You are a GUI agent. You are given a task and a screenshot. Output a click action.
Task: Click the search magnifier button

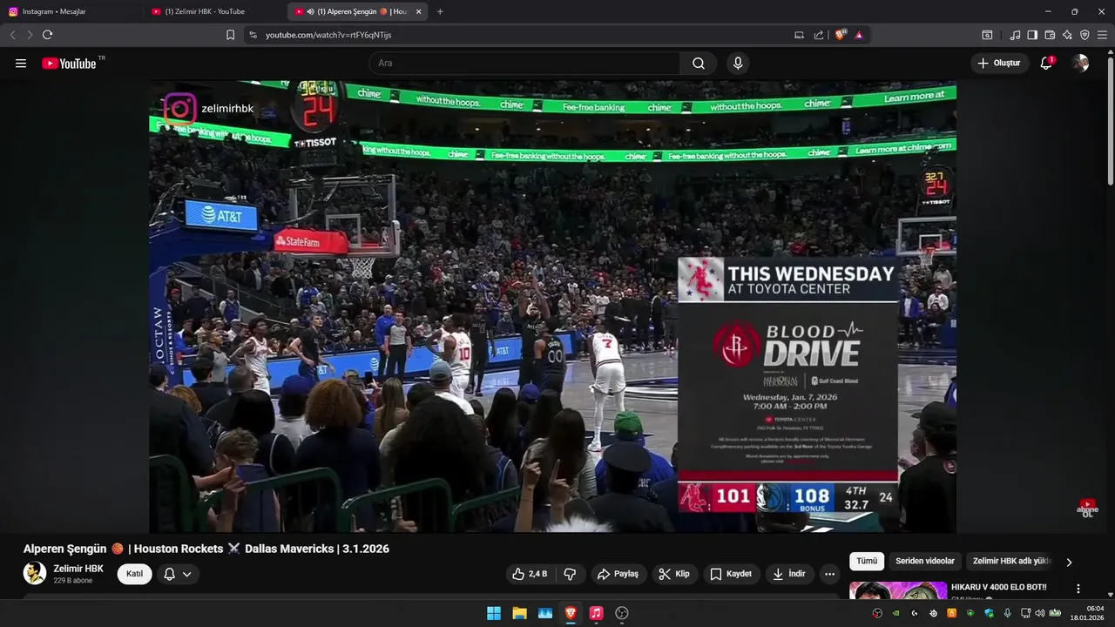click(699, 63)
